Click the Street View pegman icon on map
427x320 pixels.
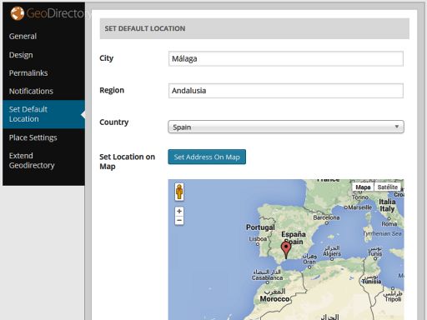pos(179,192)
